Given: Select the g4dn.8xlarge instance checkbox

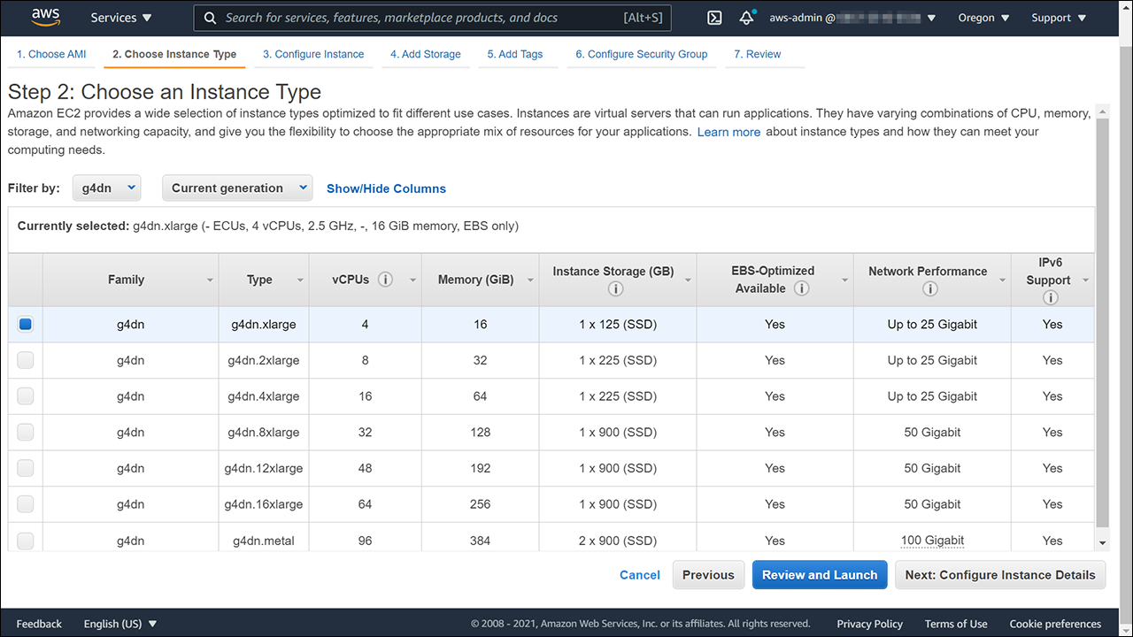Looking at the screenshot, I should [x=26, y=433].
